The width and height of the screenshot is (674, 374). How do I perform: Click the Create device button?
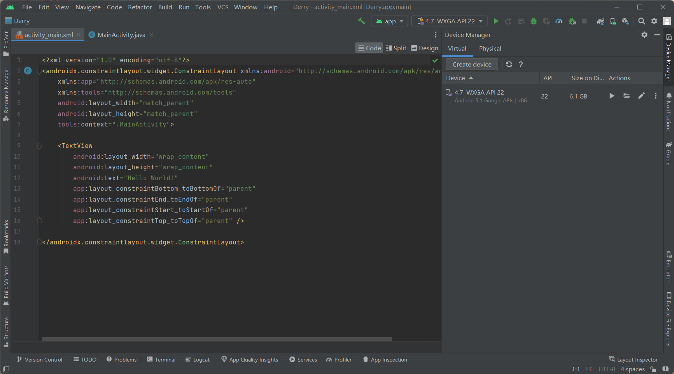coord(472,64)
